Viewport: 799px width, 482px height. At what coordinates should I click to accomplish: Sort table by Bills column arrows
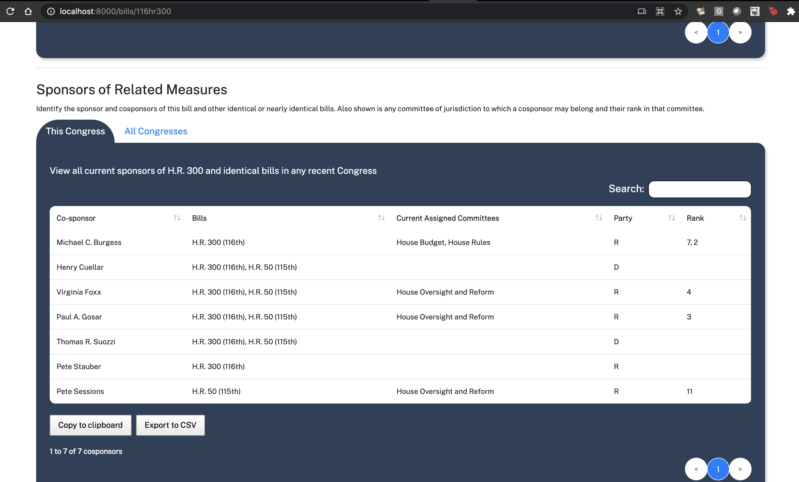(x=381, y=218)
